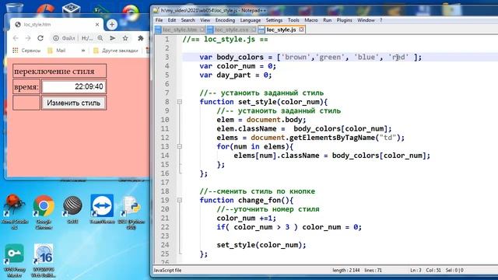The height and width of the screenshot is (280, 498).
Task: Open TeamViewer desktop shortcut
Action: (102, 209)
